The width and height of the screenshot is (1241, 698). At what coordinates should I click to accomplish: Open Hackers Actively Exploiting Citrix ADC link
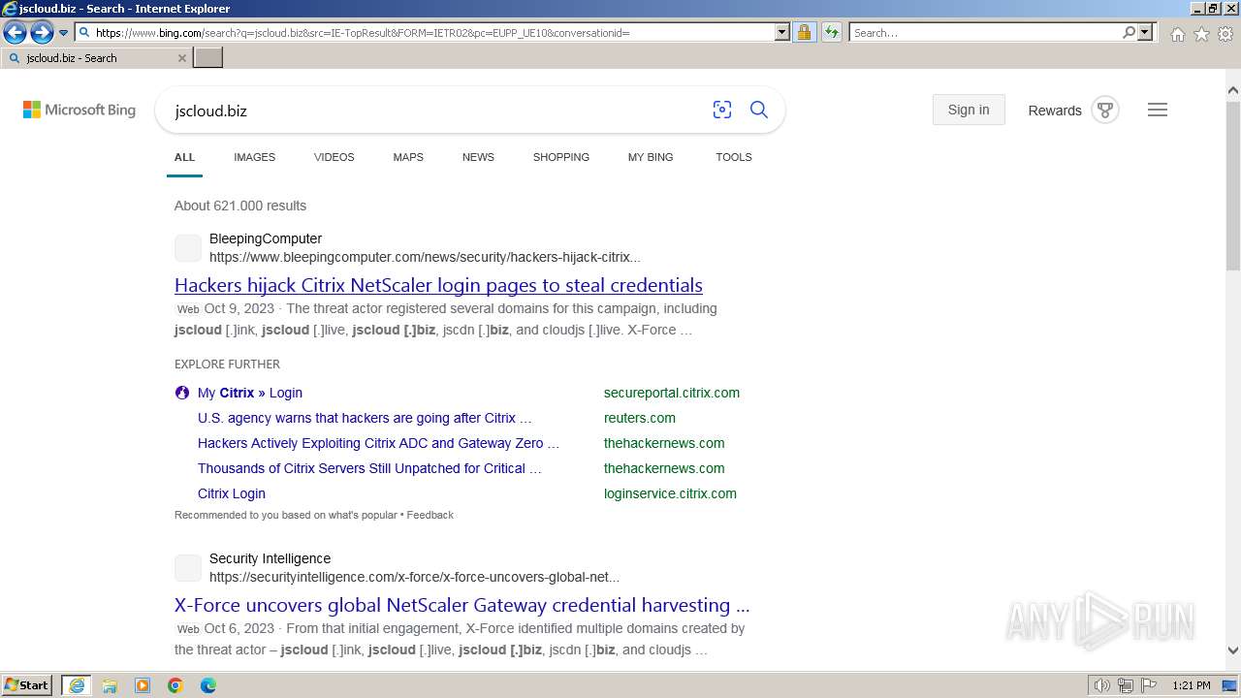[x=378, y=443]
